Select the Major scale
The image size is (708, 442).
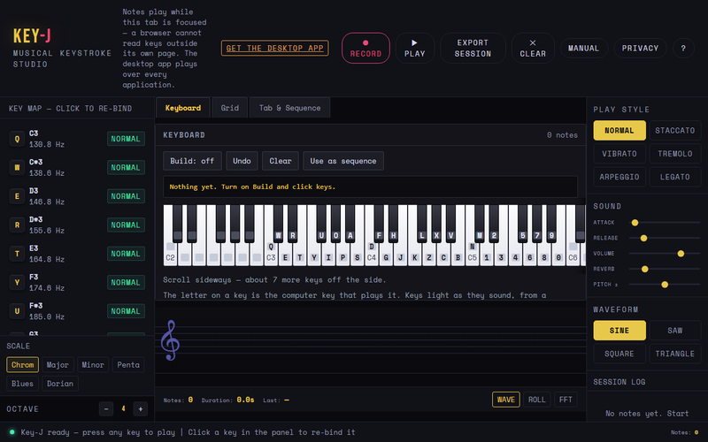click(x=58, y=365)
